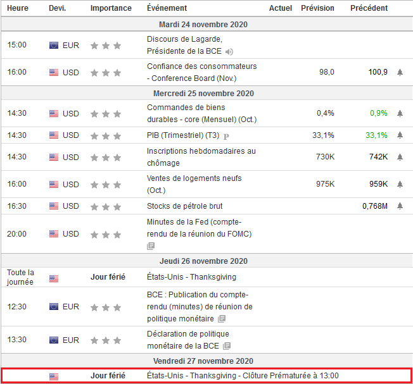Click EU flag in the 13:30 Déclaration row
The image size is (413, 384).
[54, 340]
